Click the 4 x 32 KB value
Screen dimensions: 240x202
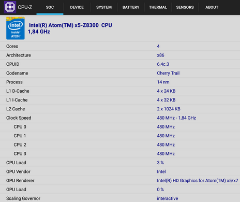point(166,100)
